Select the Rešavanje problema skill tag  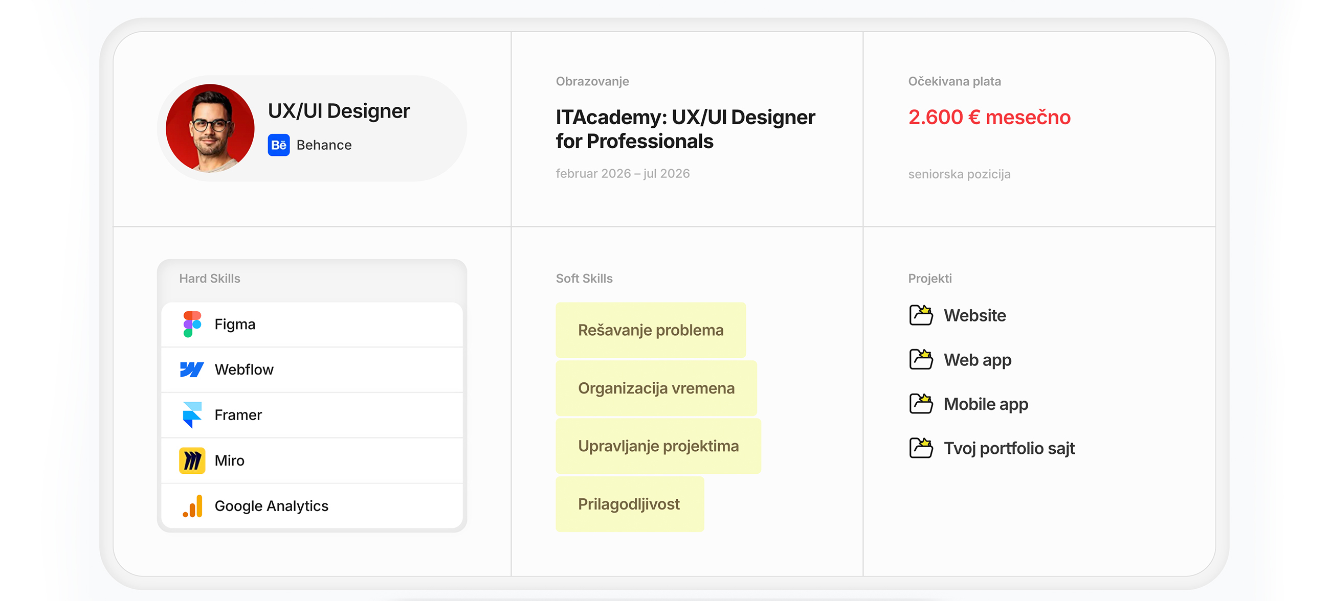[651, 330]
